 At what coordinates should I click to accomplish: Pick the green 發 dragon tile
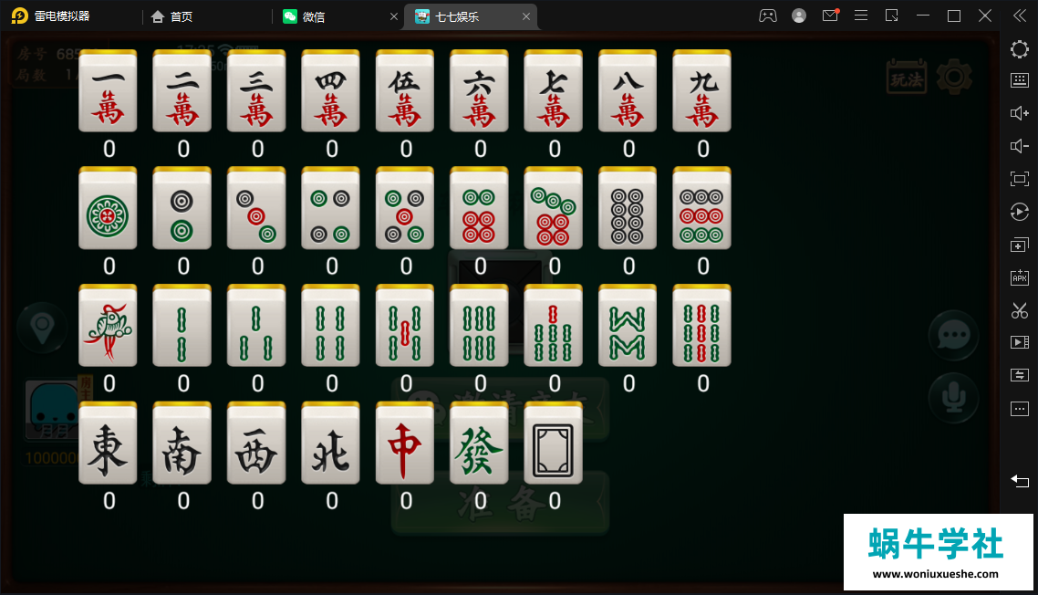479,443
